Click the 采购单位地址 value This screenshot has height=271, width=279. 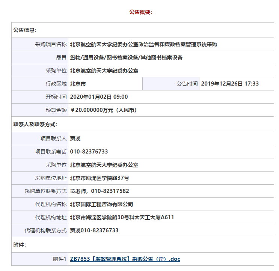tap(100, 178)
